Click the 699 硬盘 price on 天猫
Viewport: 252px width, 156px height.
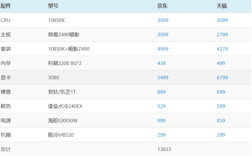[x=221, y=92]
